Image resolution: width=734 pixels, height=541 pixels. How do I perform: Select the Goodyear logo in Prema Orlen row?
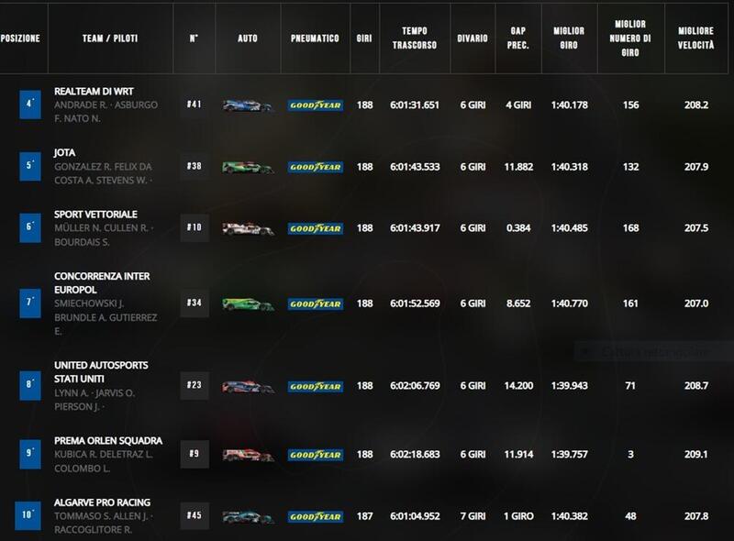tap(316, 455)
